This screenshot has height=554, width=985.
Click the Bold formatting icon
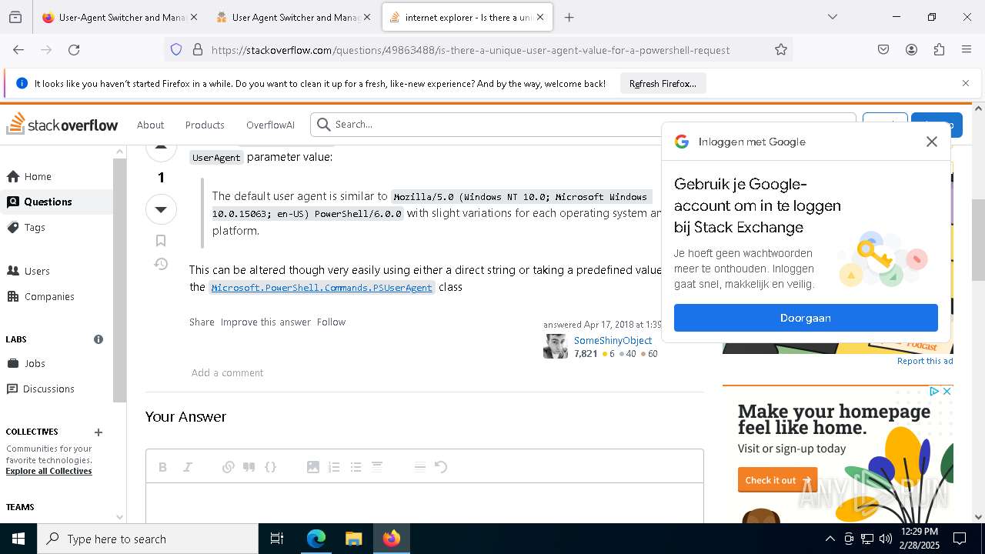(162, 467)
